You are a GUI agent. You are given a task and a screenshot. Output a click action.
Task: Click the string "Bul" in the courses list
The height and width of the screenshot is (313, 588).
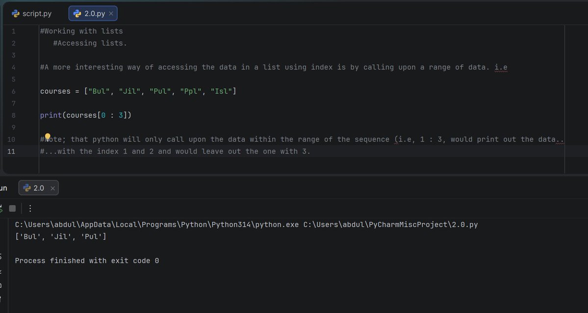tap(99, 91)
